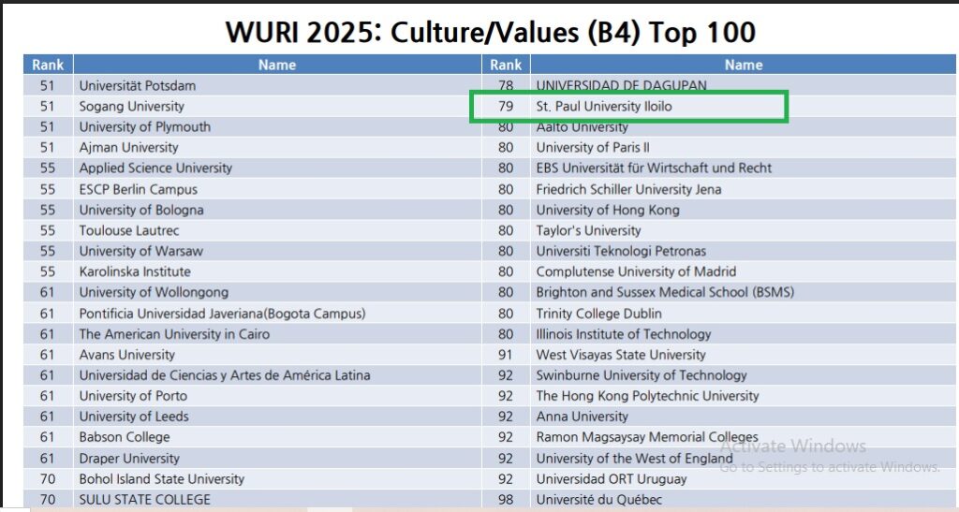Select the Universität Potsdam entry
This screenshot has width=959, height=512.
click(x=138, y=85)
